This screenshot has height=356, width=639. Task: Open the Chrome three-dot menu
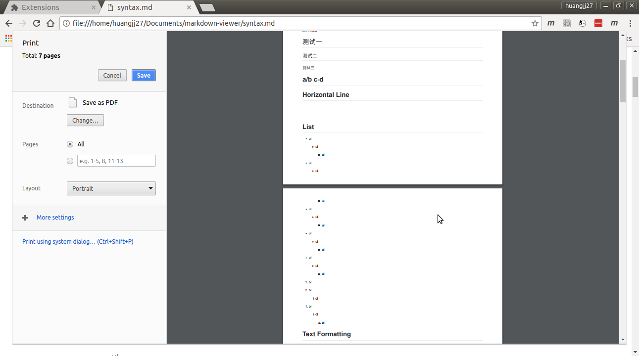tap(630, 23)
